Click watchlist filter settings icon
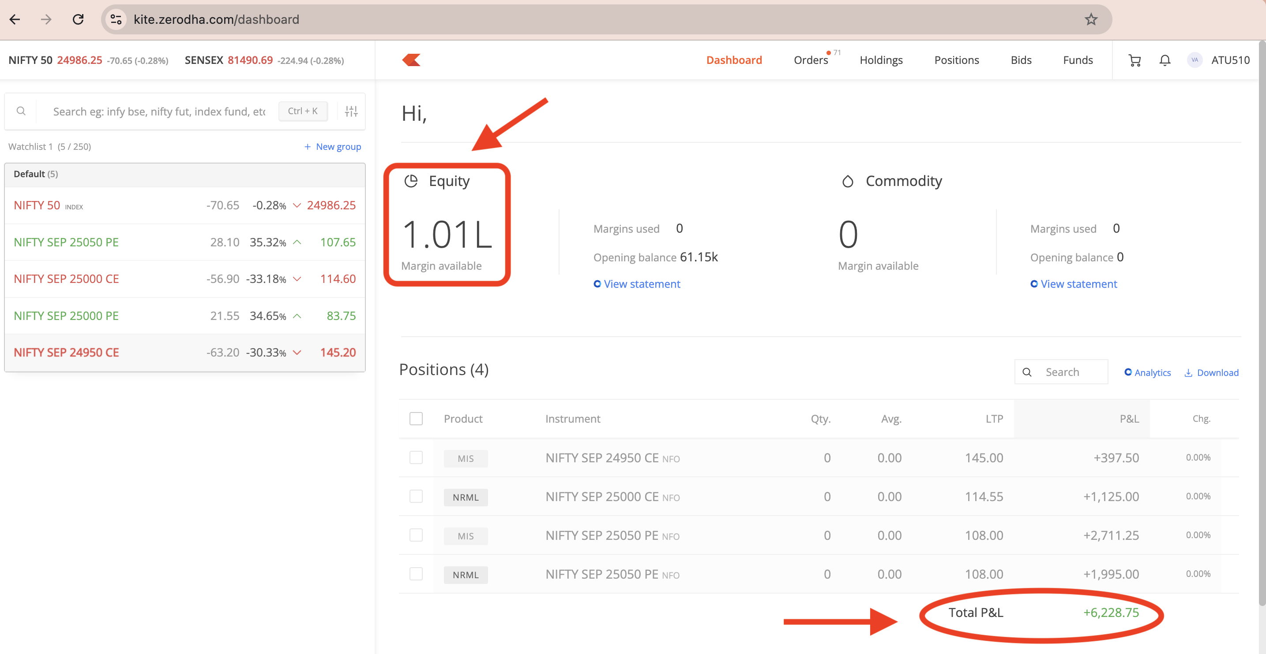Screen dimensions: 1266x654 click(351, 111)
